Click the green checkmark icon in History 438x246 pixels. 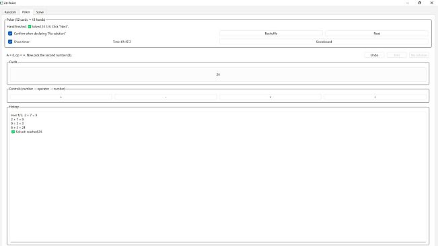click(x=13, y=132)
